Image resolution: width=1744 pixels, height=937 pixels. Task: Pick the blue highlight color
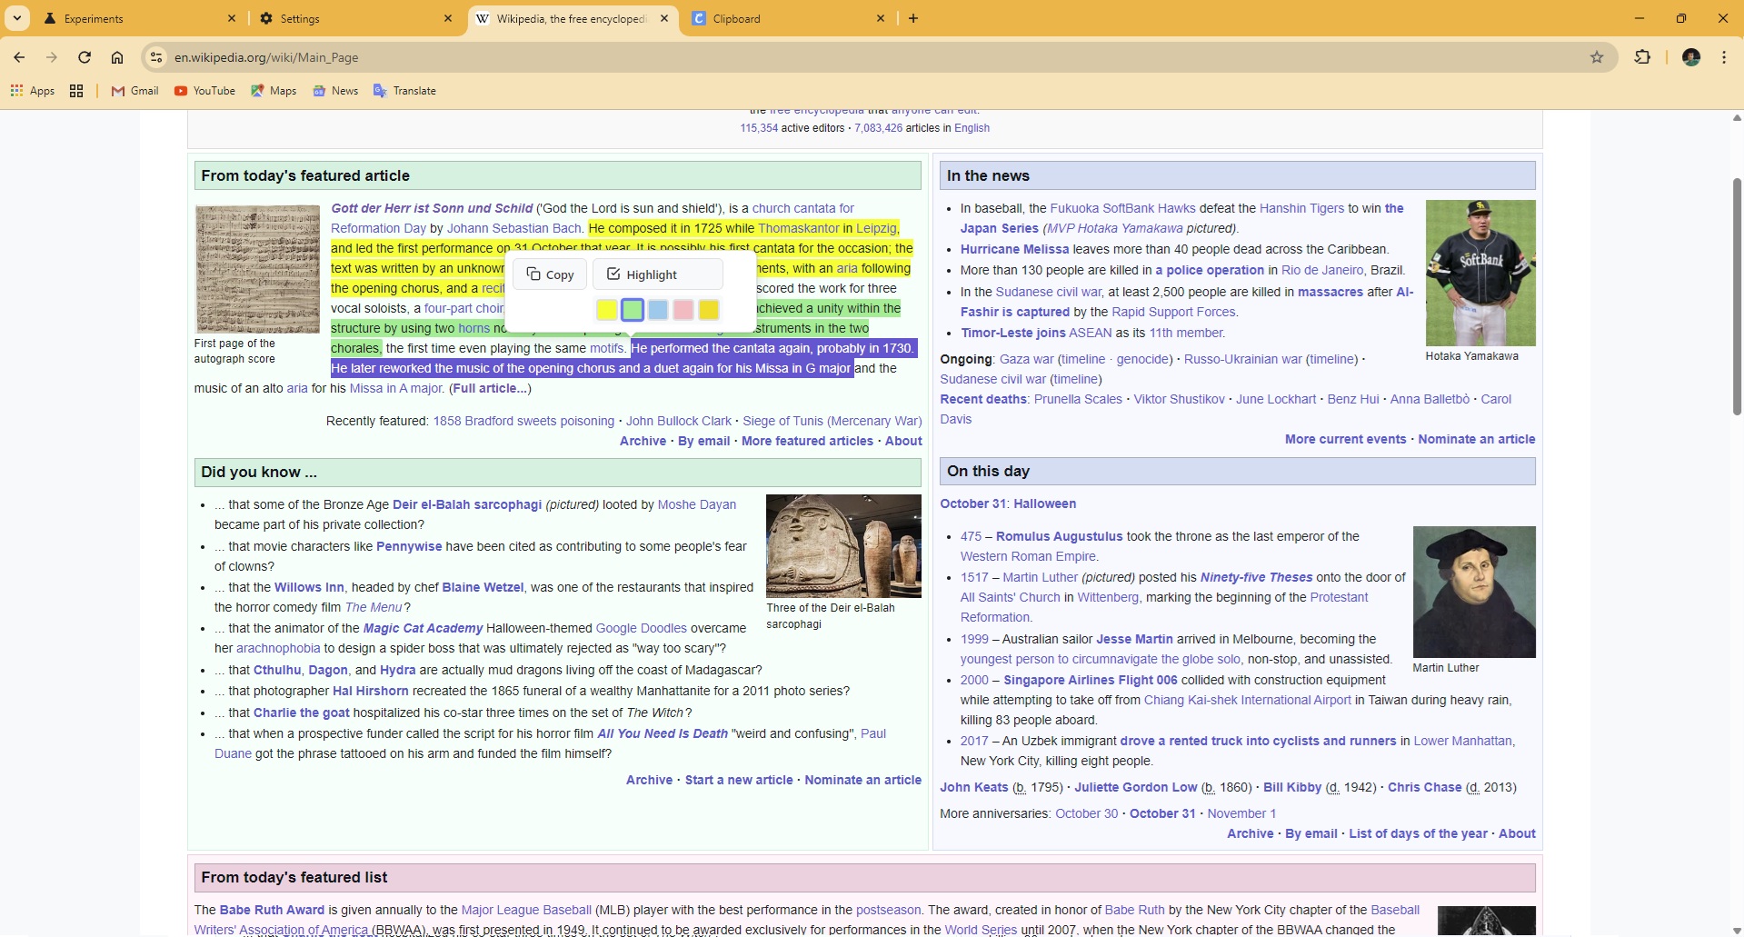[658, 310]
